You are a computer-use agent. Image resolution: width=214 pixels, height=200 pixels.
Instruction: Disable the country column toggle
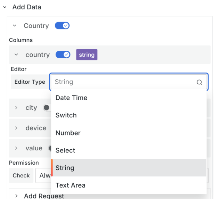(x=63, y=55)
